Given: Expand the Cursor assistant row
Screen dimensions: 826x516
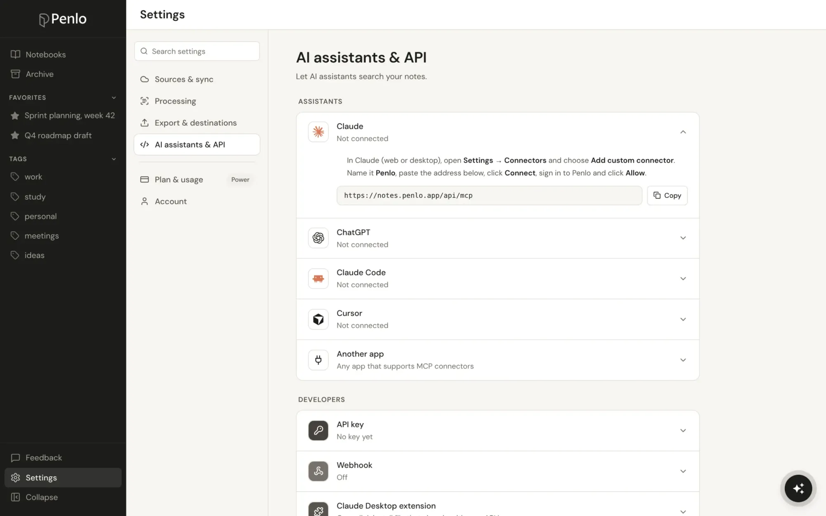Looking at the screenshot, I should pos(683,320).
